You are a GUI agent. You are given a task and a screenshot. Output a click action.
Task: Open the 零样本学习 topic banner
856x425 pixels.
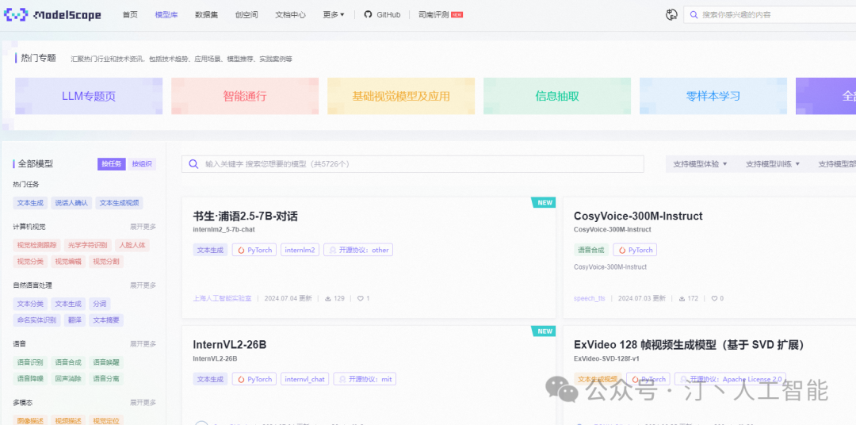click(x=713, y=96)
